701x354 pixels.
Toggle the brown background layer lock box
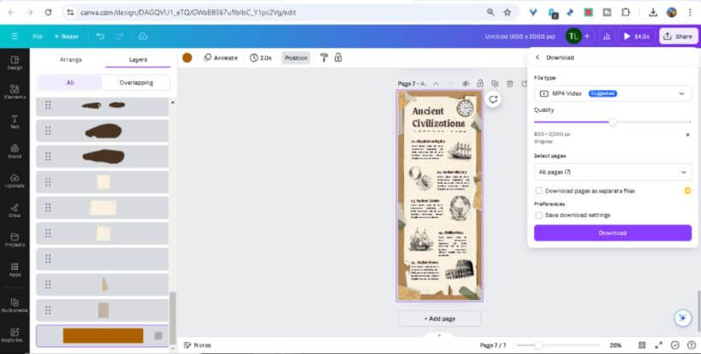click(x=158, y=336)
